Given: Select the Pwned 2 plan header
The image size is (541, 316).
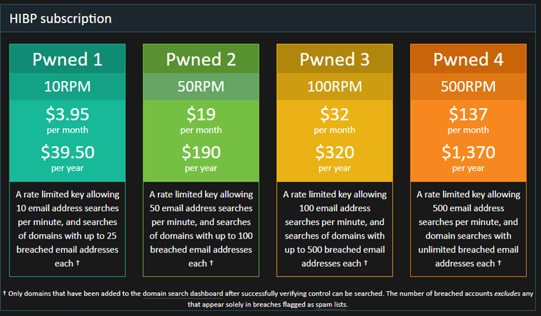Looking at the screenshot, I should (x=201, y=59).
